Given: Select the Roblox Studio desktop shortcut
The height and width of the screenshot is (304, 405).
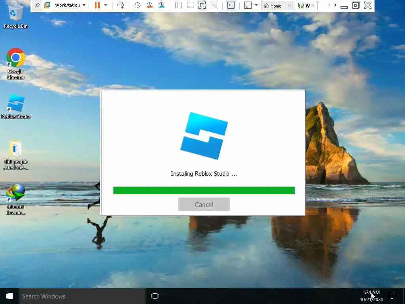Looking at the screenshot, I should 16,106.
